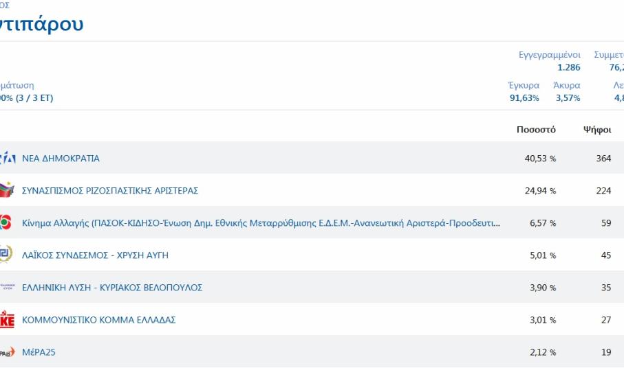
Task: Click the Έγκυρα statistic label
Action: (523, 86)
